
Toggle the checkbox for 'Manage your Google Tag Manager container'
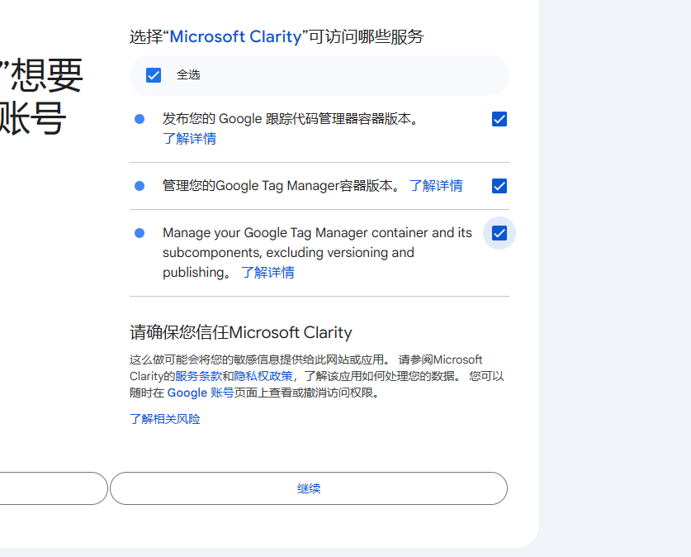coord(499,233)
